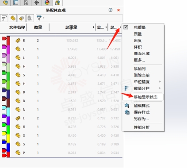Expand 数值分栏 submenu

pyautogui.click(x=143, y=88)
